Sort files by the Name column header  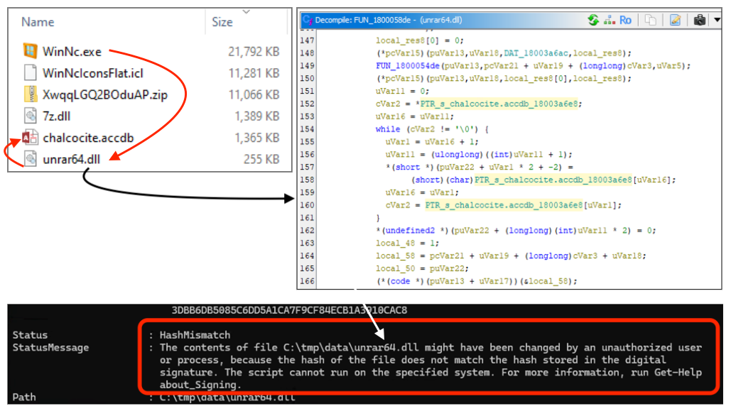click(37, 22)
